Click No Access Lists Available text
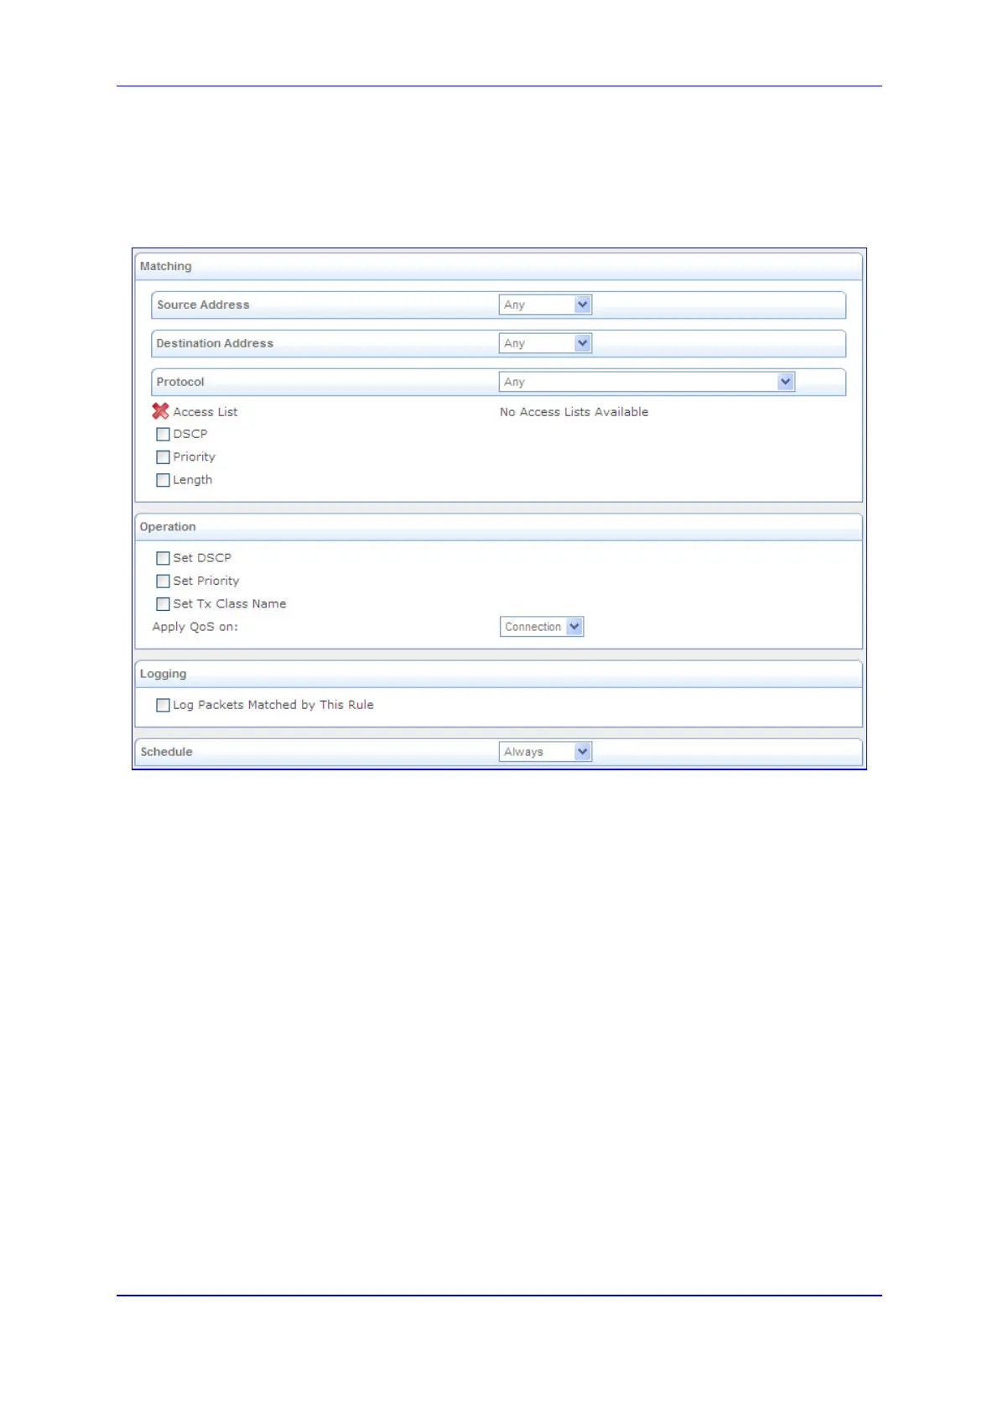The width and height of the screenshot is (998, 1413). pyautogui.click(x=574, y=412)
